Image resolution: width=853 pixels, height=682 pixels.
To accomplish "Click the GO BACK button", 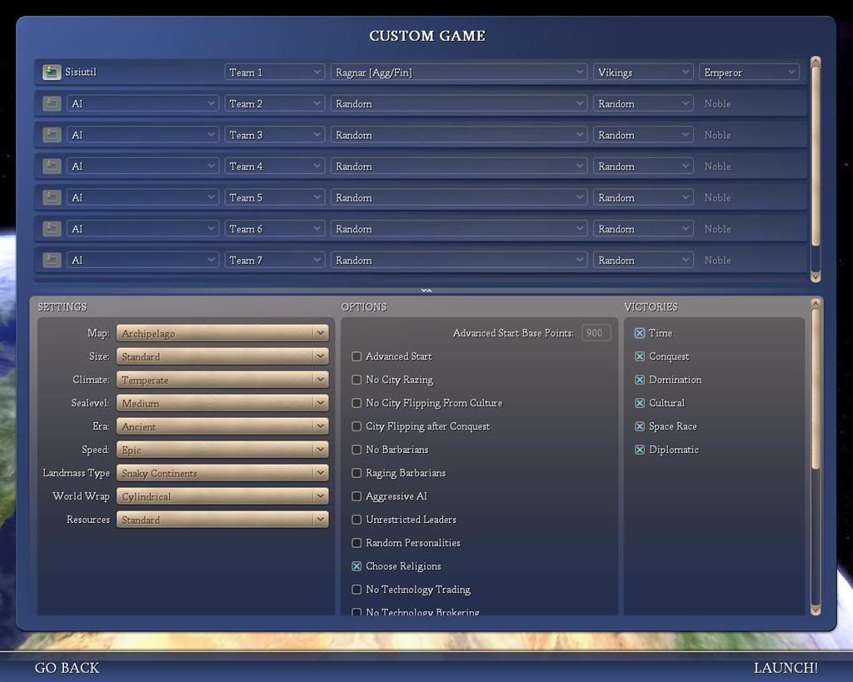I will (x=67, y=668).
